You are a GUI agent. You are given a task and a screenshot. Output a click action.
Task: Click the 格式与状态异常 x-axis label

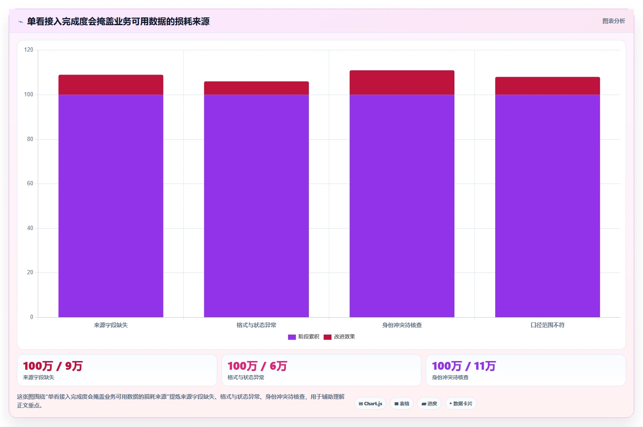point(256,325)
